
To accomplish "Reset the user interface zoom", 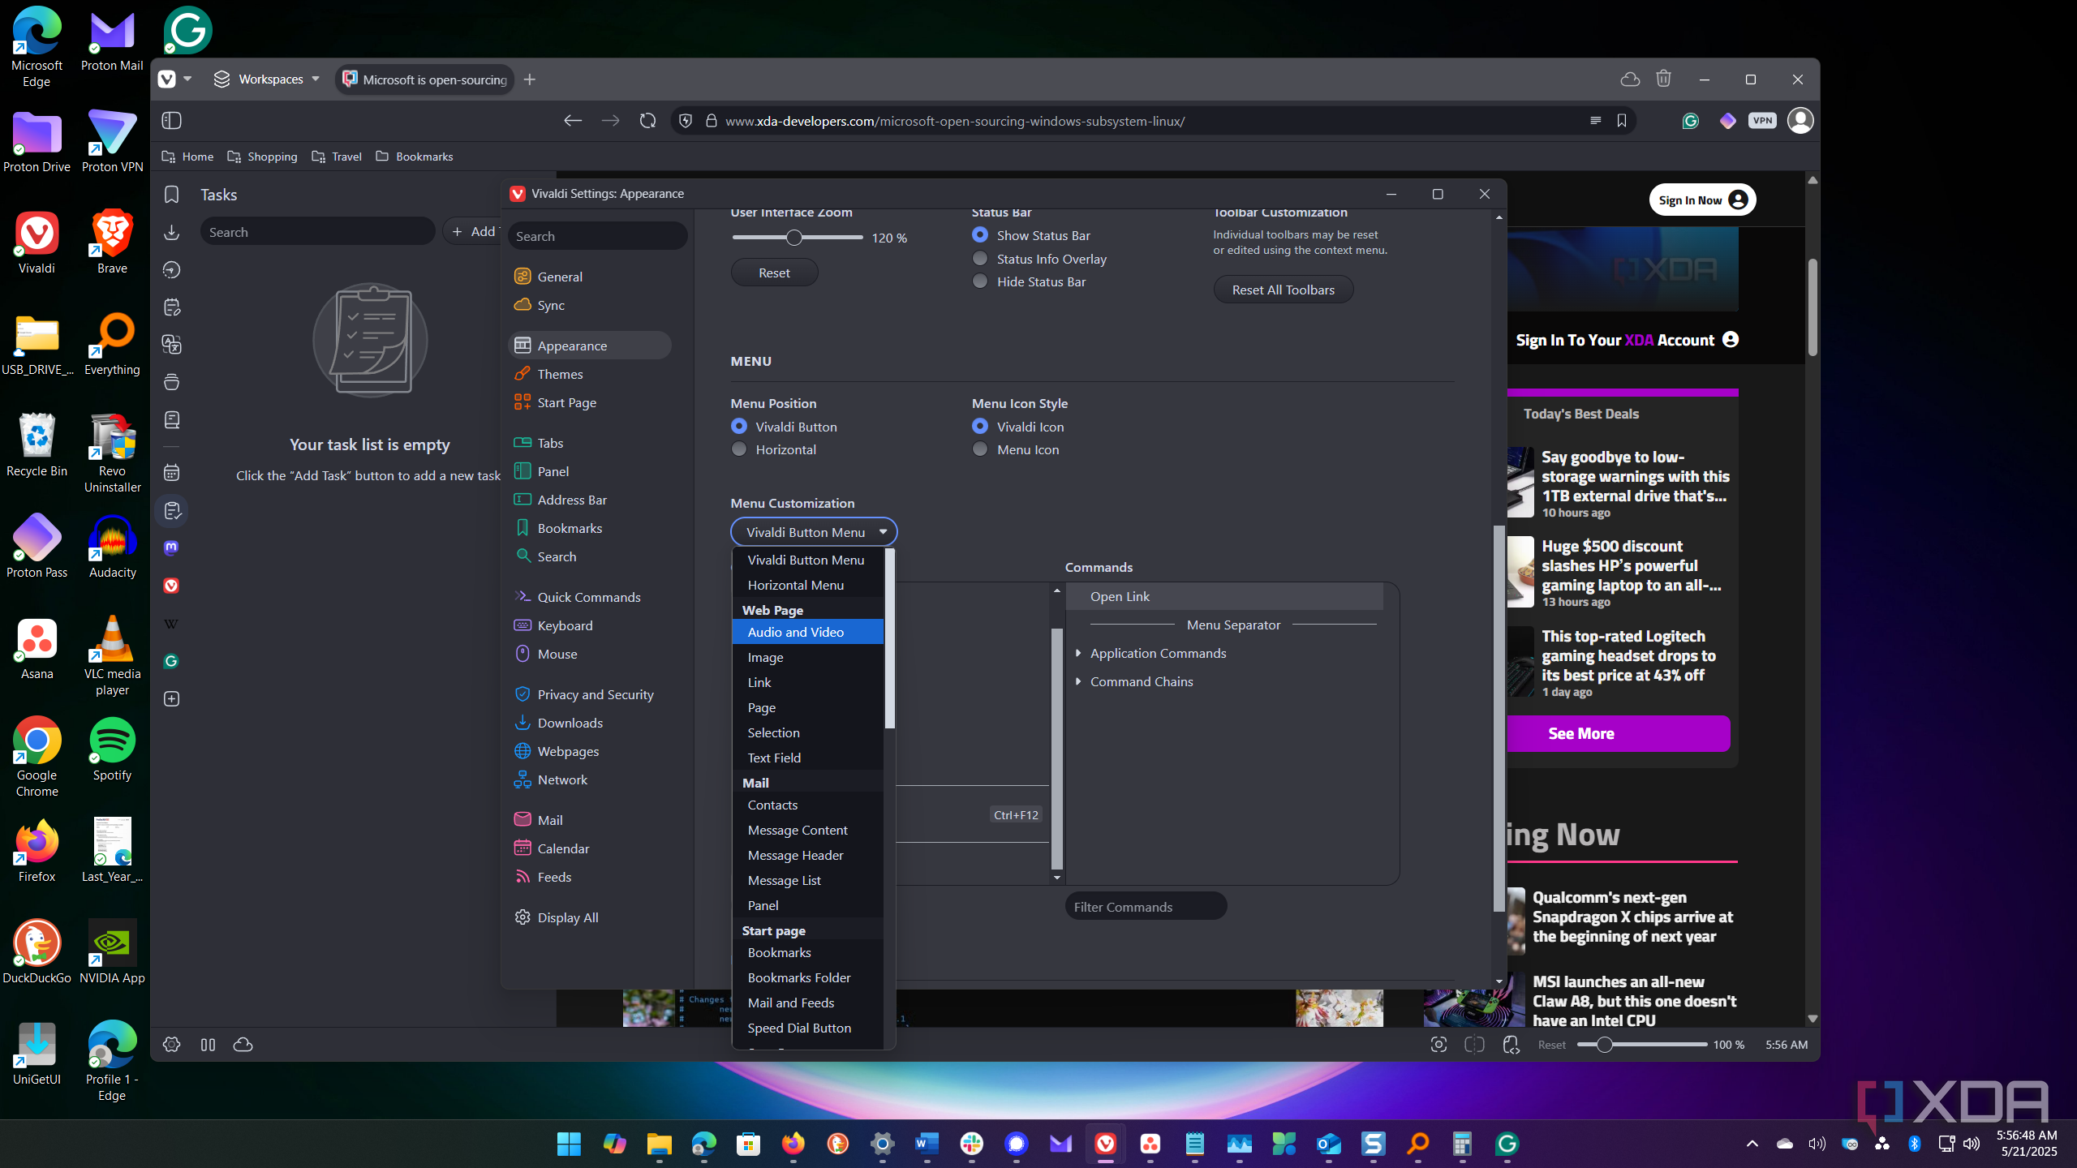I will [774, 273].
